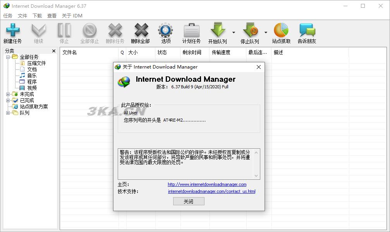This screenshot has height=232, width=390.
Task: Expand the 队列 tree node
Action: pos(8,113)
